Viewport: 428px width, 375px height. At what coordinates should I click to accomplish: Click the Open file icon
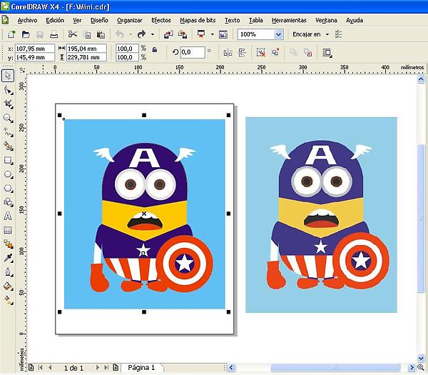[26, 34]
